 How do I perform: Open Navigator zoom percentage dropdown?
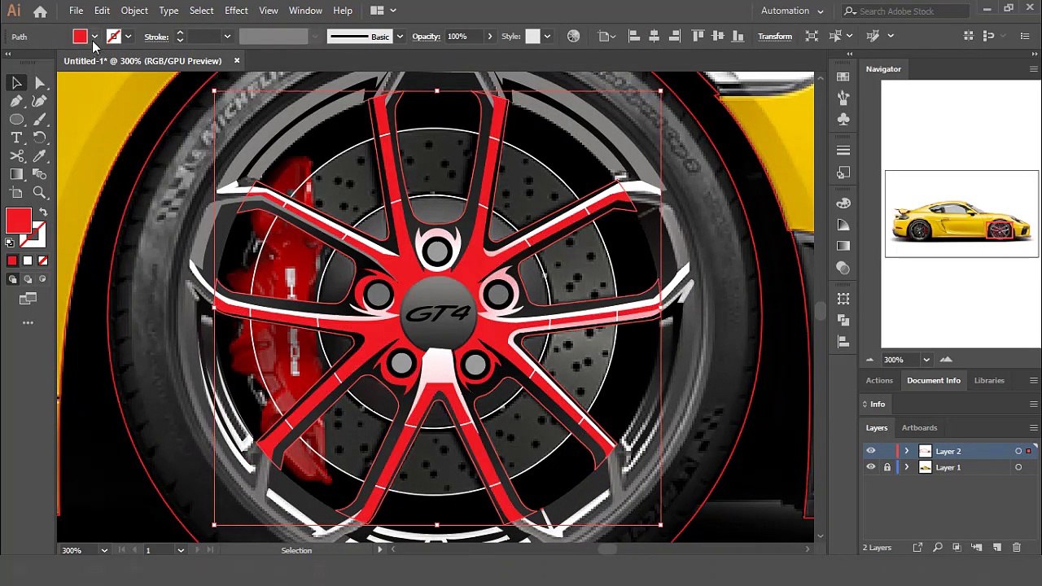926,360
